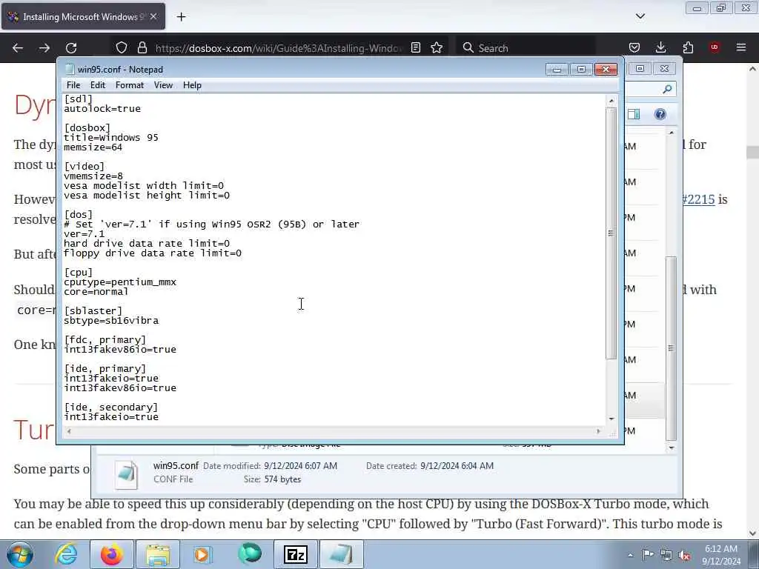Image resolution: width=759 pixels, height=569 pixels.
Task: Open a new Firefox tab
Action: 181,17
